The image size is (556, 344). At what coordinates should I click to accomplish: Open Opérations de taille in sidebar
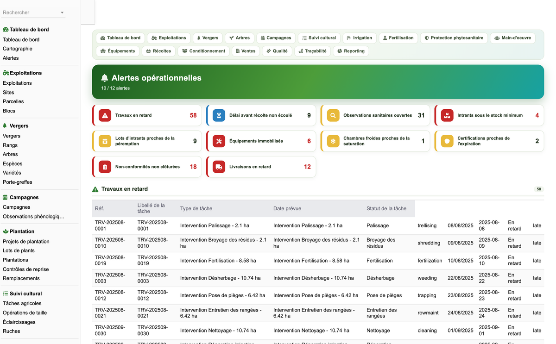click(25, 313)
